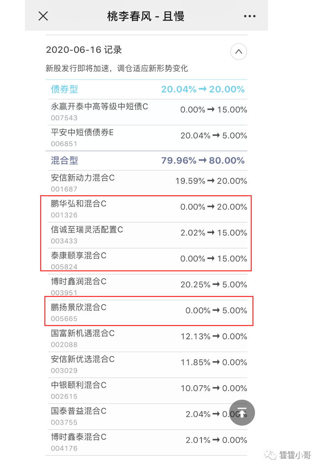Tap the floating back-to-top arrow button
Viewport: 321px width, 469px height.
coord(242,413)
